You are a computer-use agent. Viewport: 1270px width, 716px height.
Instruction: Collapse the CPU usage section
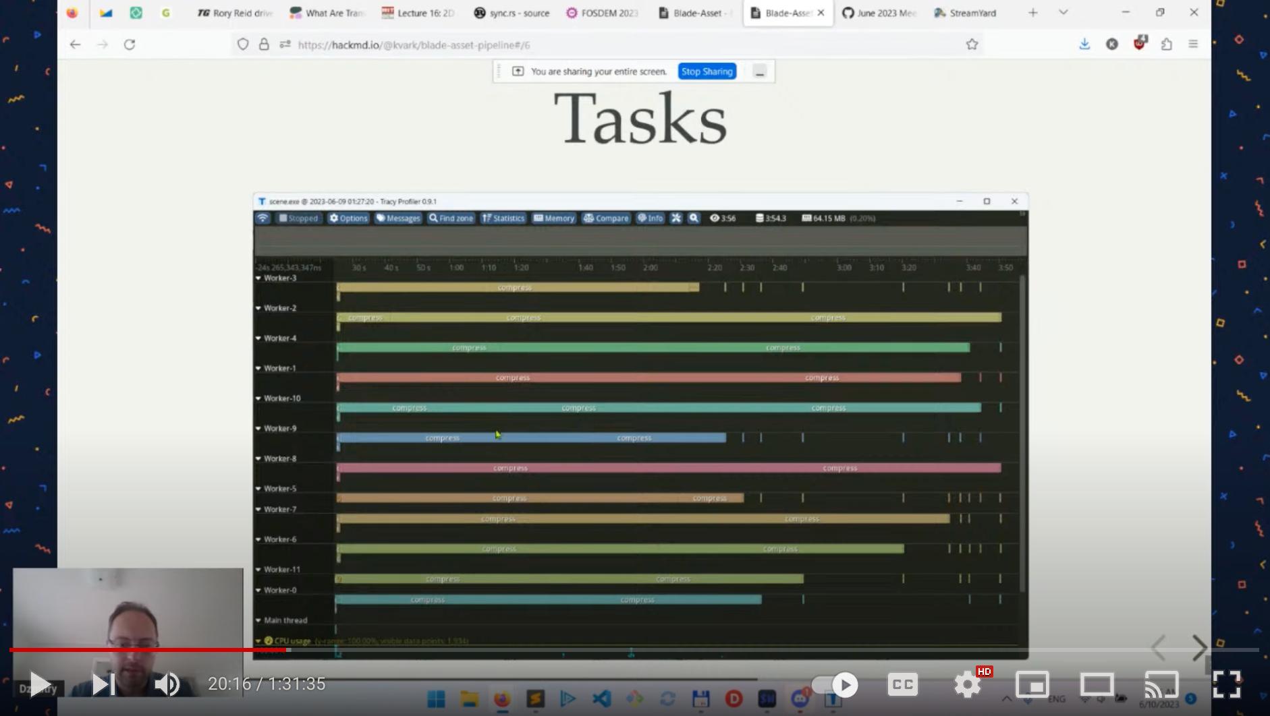(x=258, y=640)
